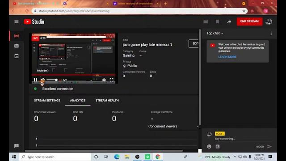Open the Webcam camera sidebar icon
Screen dimensions: 286x161
point(17,46)
